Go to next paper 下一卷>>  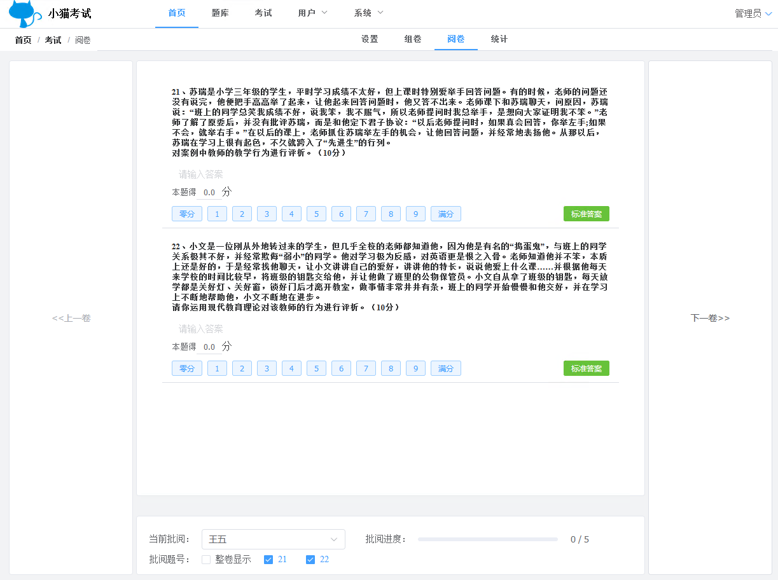pos(710,318)
